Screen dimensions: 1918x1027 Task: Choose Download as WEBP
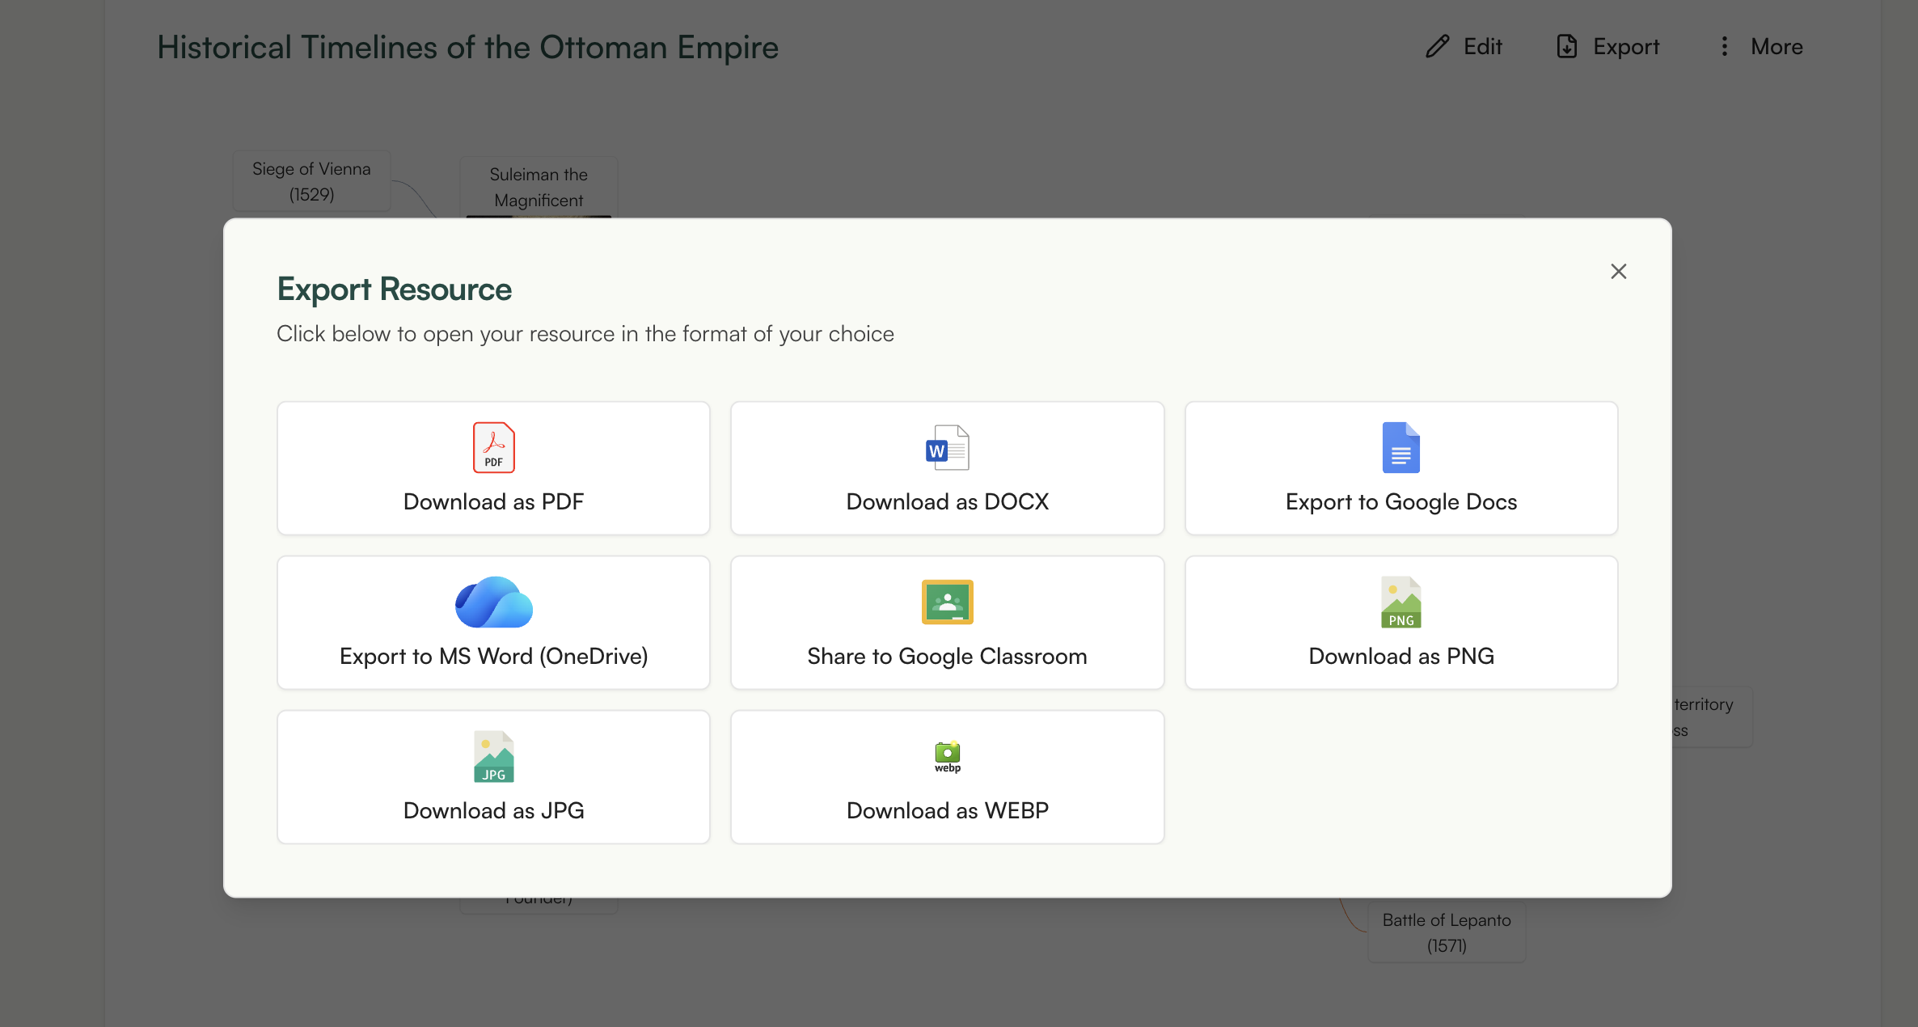[947, 777]
